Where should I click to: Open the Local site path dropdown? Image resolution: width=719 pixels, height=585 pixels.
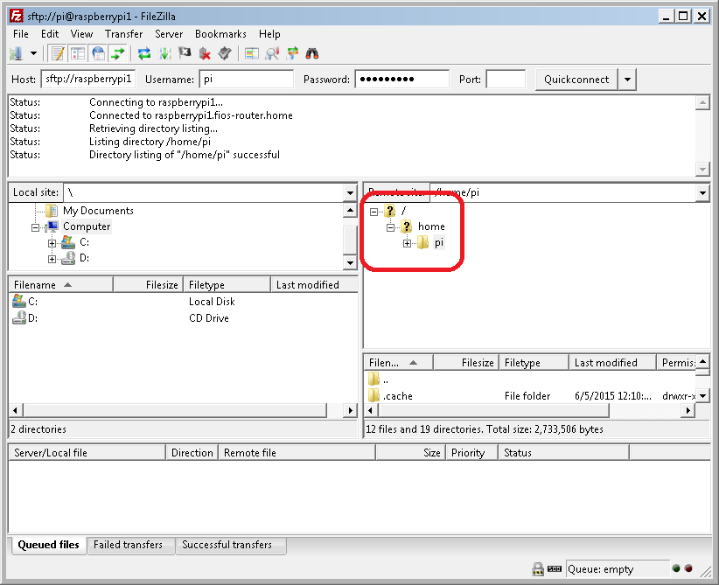click(x=351, y=192)
